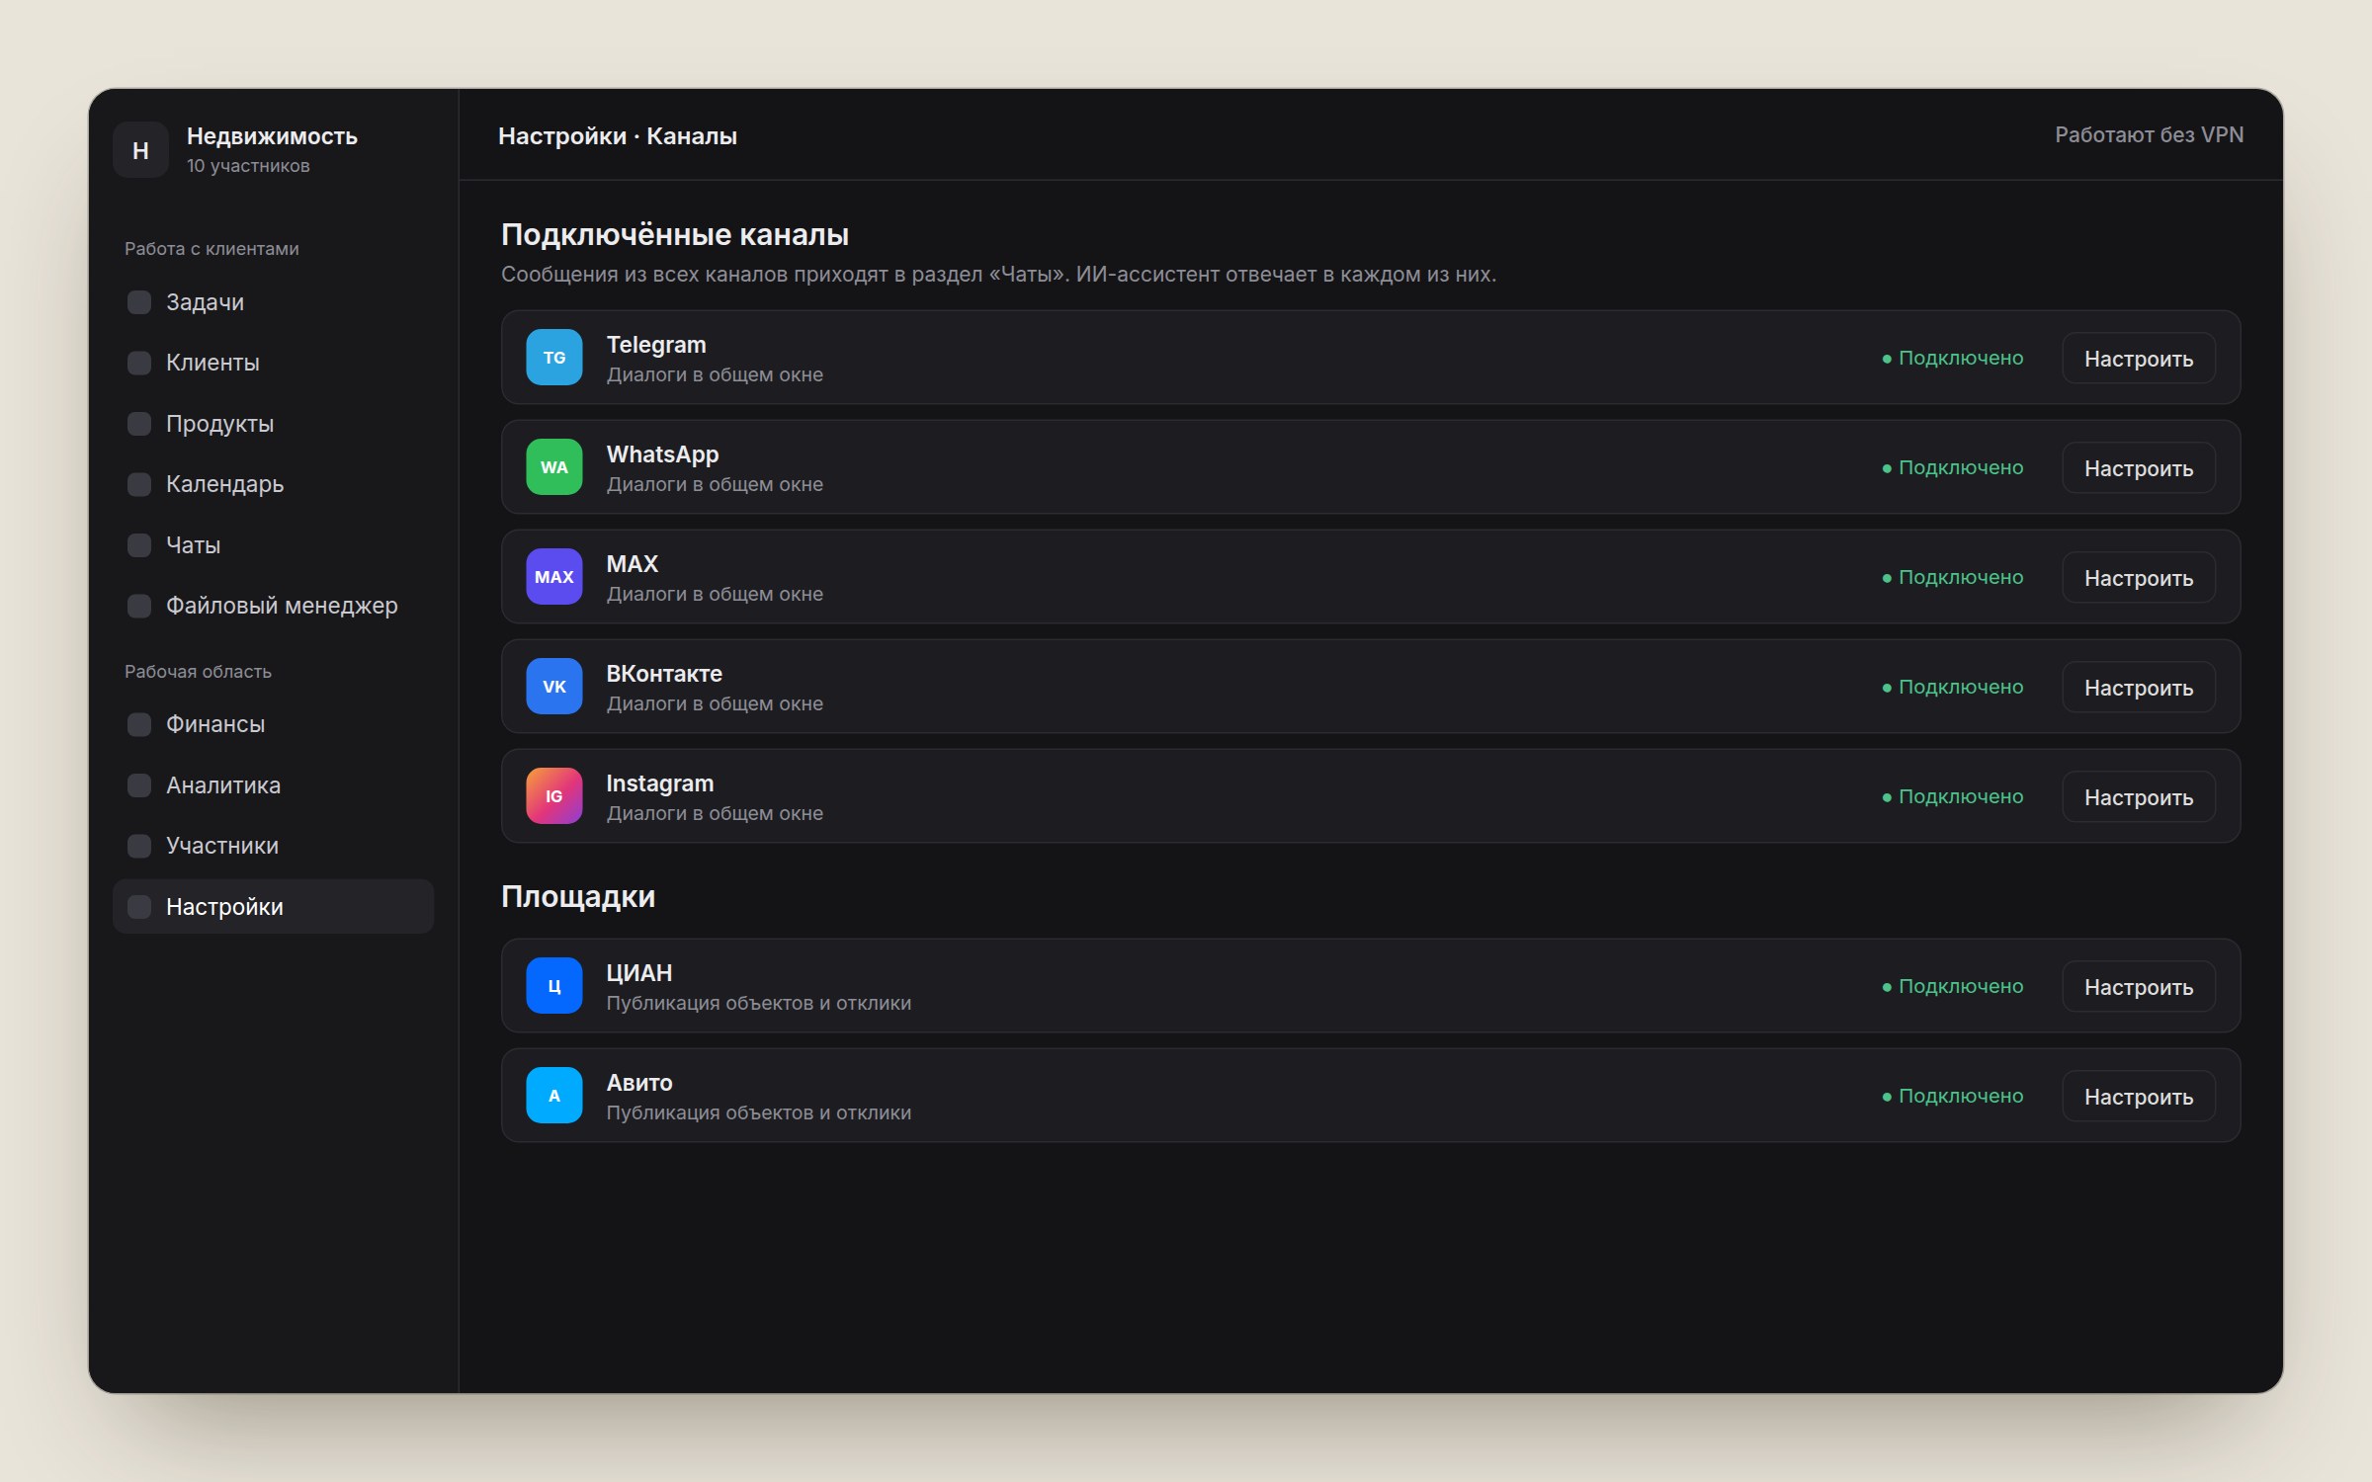Click the '10 участников' label
This screenshot has width=2372, height=1482.
[x=248, y=166]
